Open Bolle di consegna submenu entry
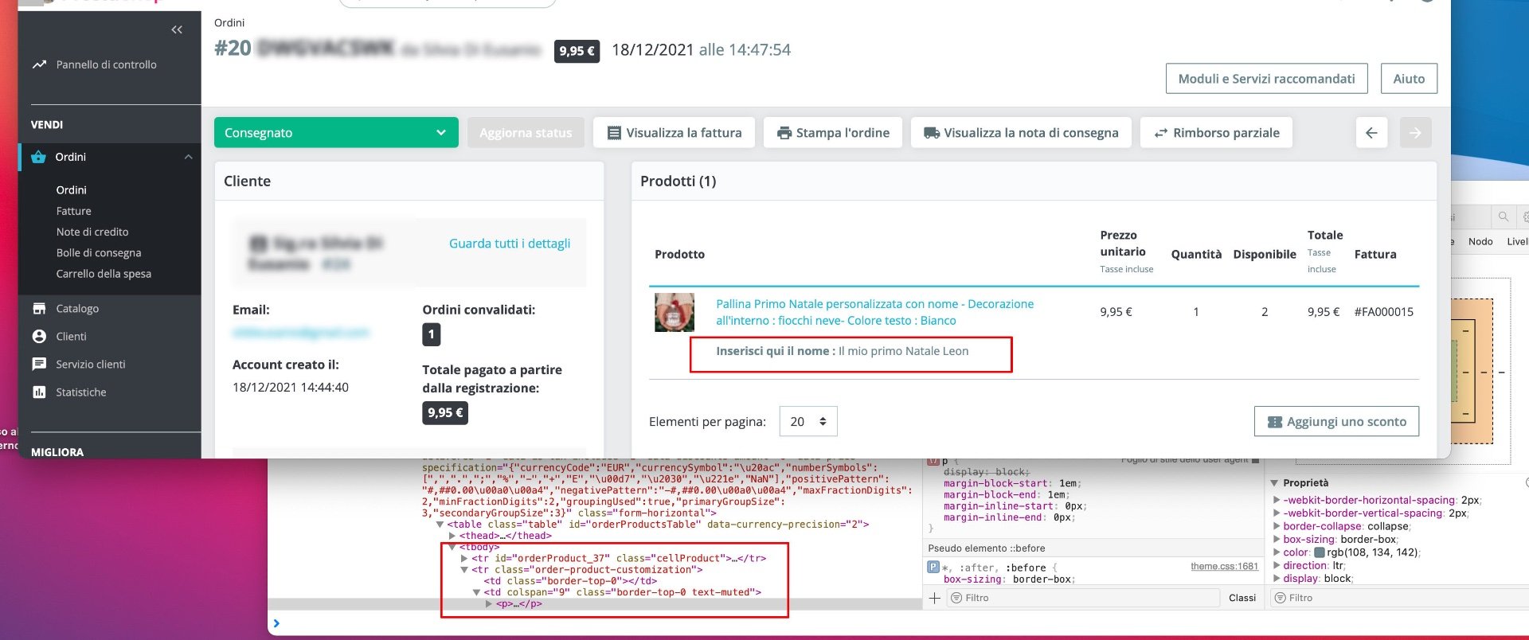Screen dimensions: 1529x640 pyautogui.click(x=98, y=252)
